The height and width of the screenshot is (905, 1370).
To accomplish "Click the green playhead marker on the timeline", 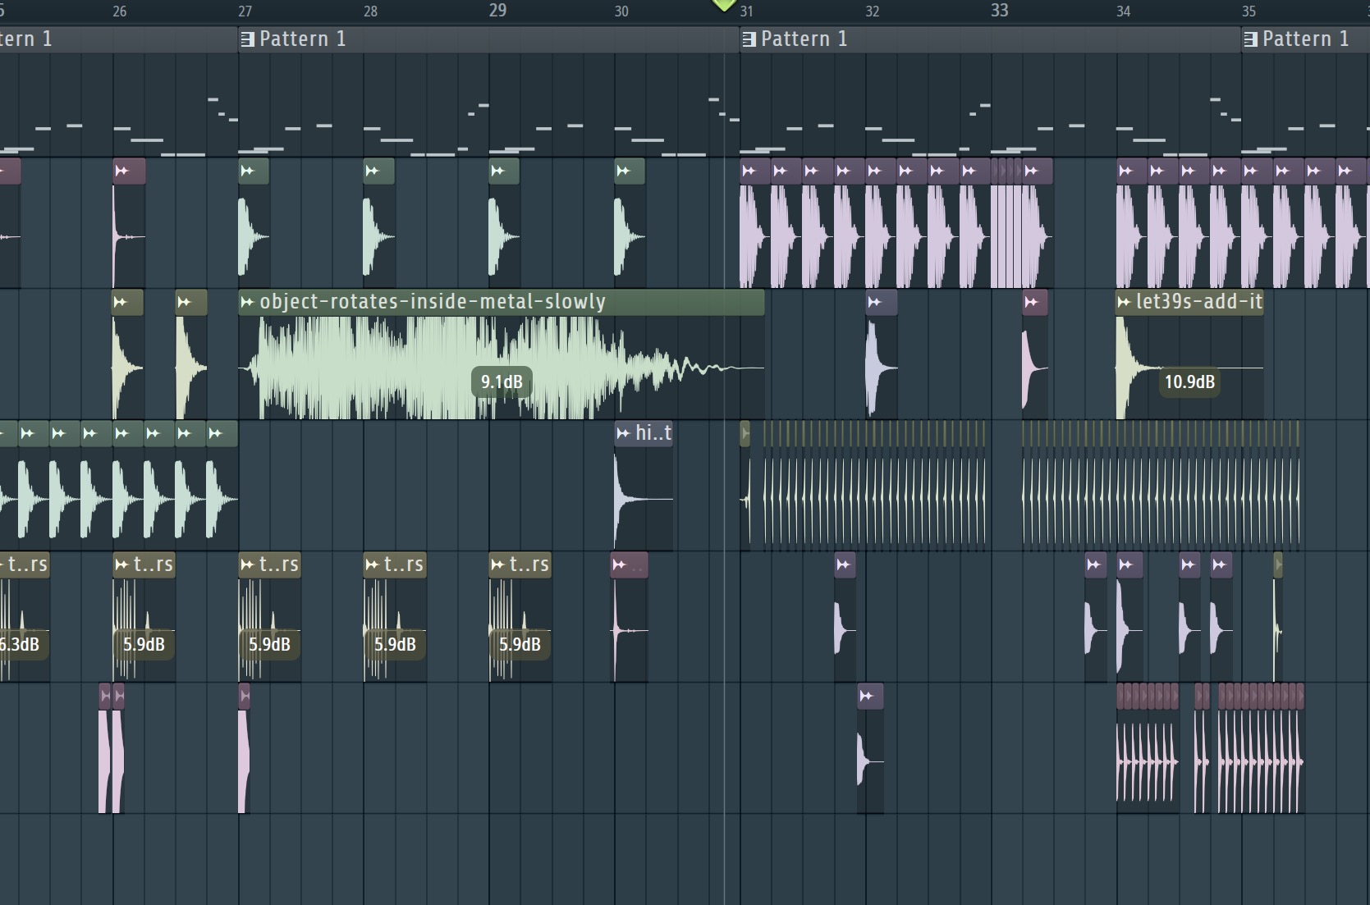I will click(x=723, y=5).
